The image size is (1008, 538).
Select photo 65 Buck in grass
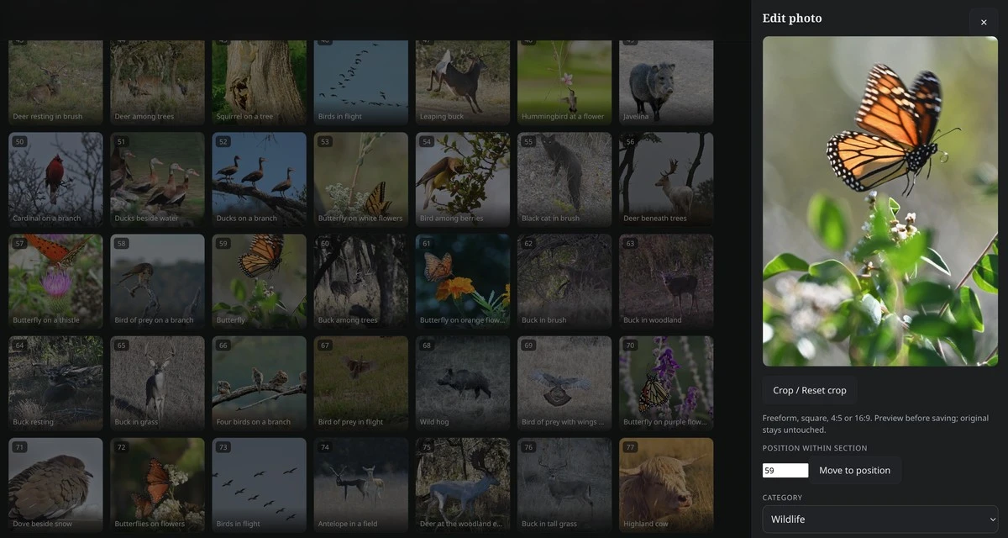coord(157,383)
